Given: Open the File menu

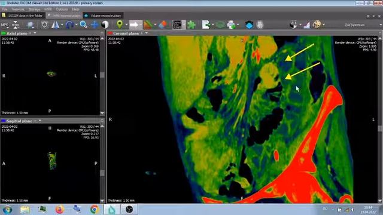Looking at the screenshot, I should pyautogui.click(x=5, y=10).
